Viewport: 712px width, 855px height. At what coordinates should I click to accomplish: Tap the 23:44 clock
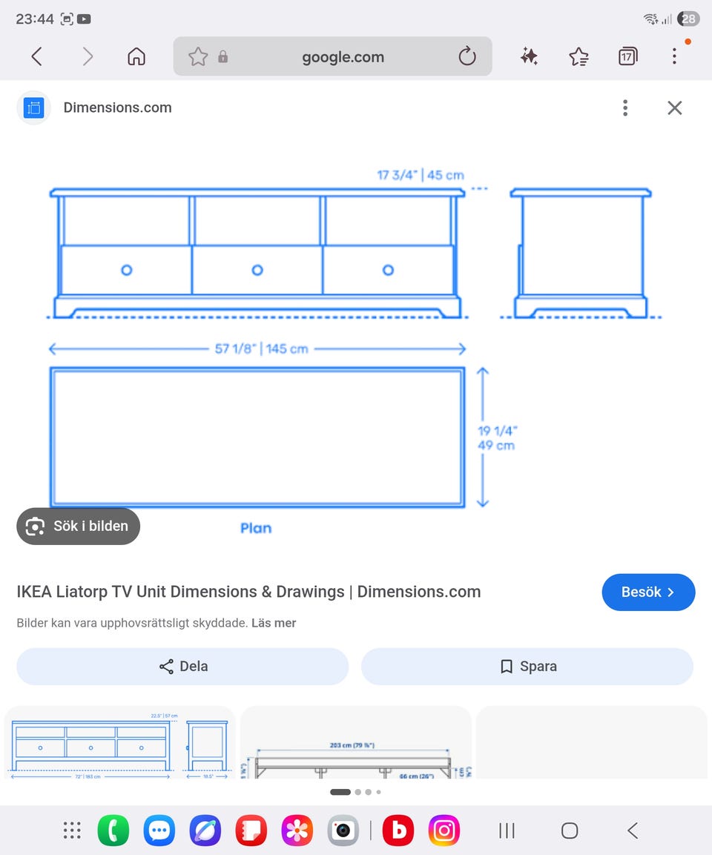(34, 19)
